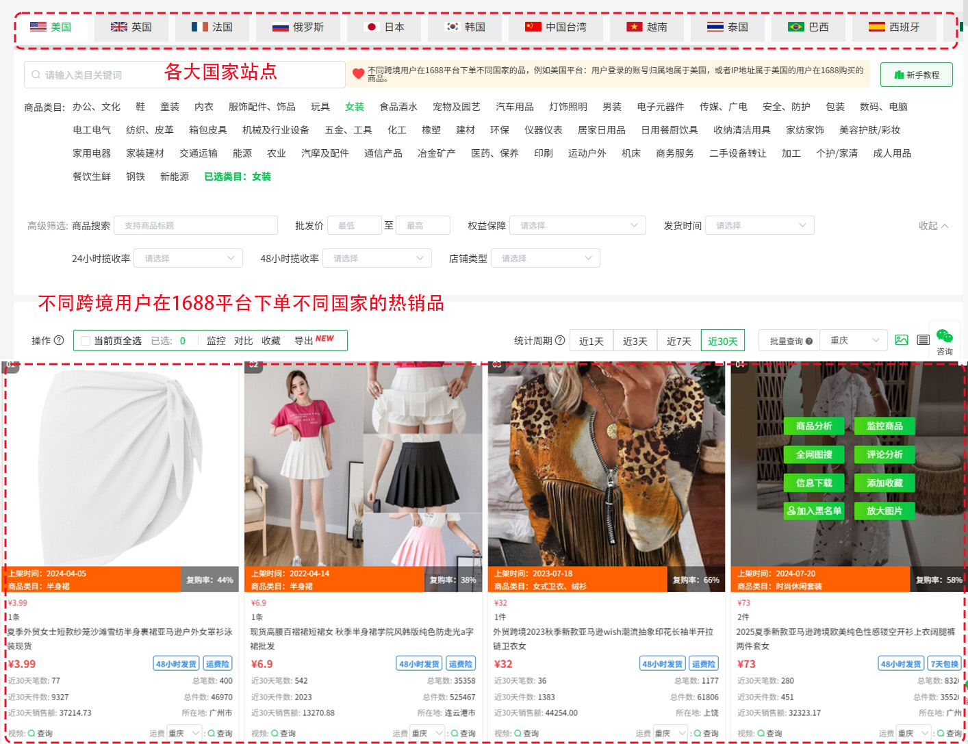Click 导出 export in the actions bar

pyautogui.click(x=304, y=341)
